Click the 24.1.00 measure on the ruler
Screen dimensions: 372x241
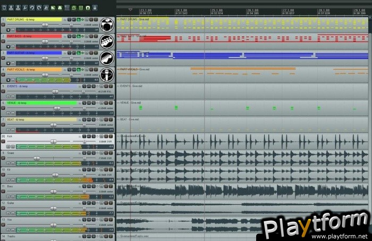(x=182, y=11)
